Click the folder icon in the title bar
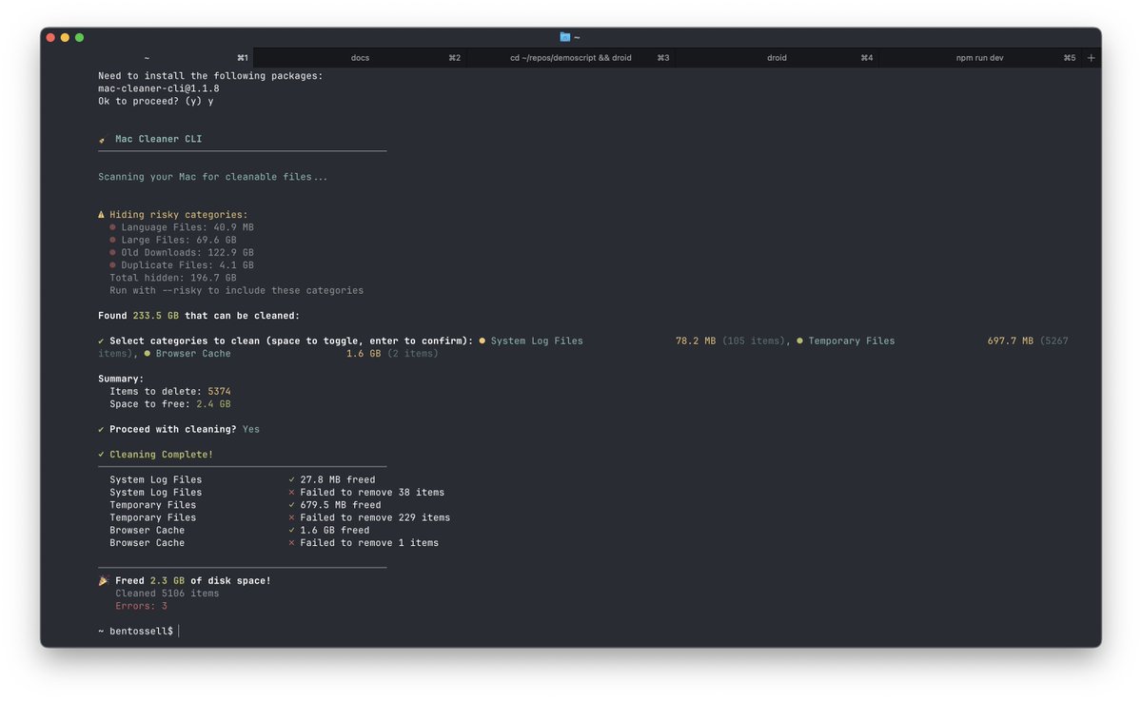 (x=565, y=37)
